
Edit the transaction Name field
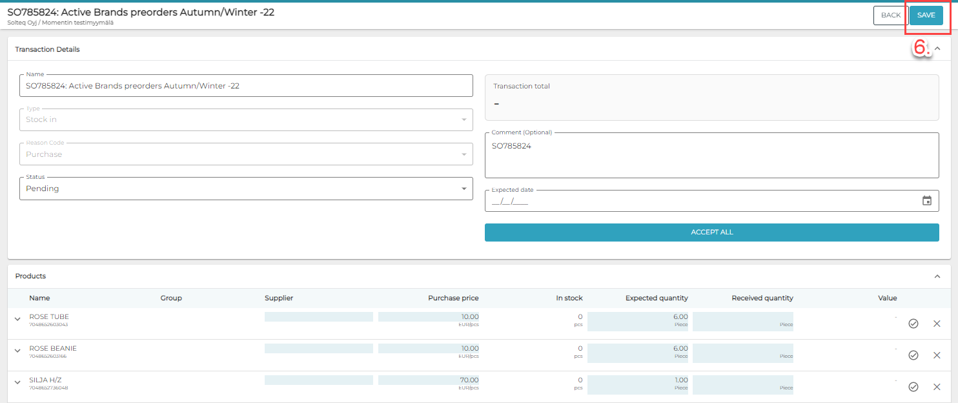pos(246,86)
